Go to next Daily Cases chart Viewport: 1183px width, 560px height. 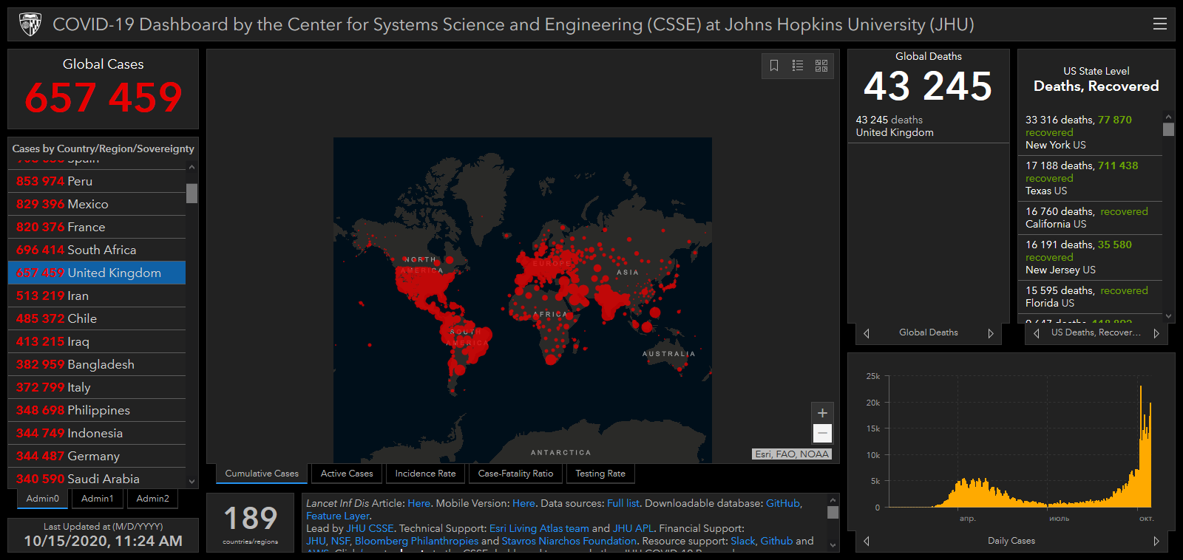1156,541
